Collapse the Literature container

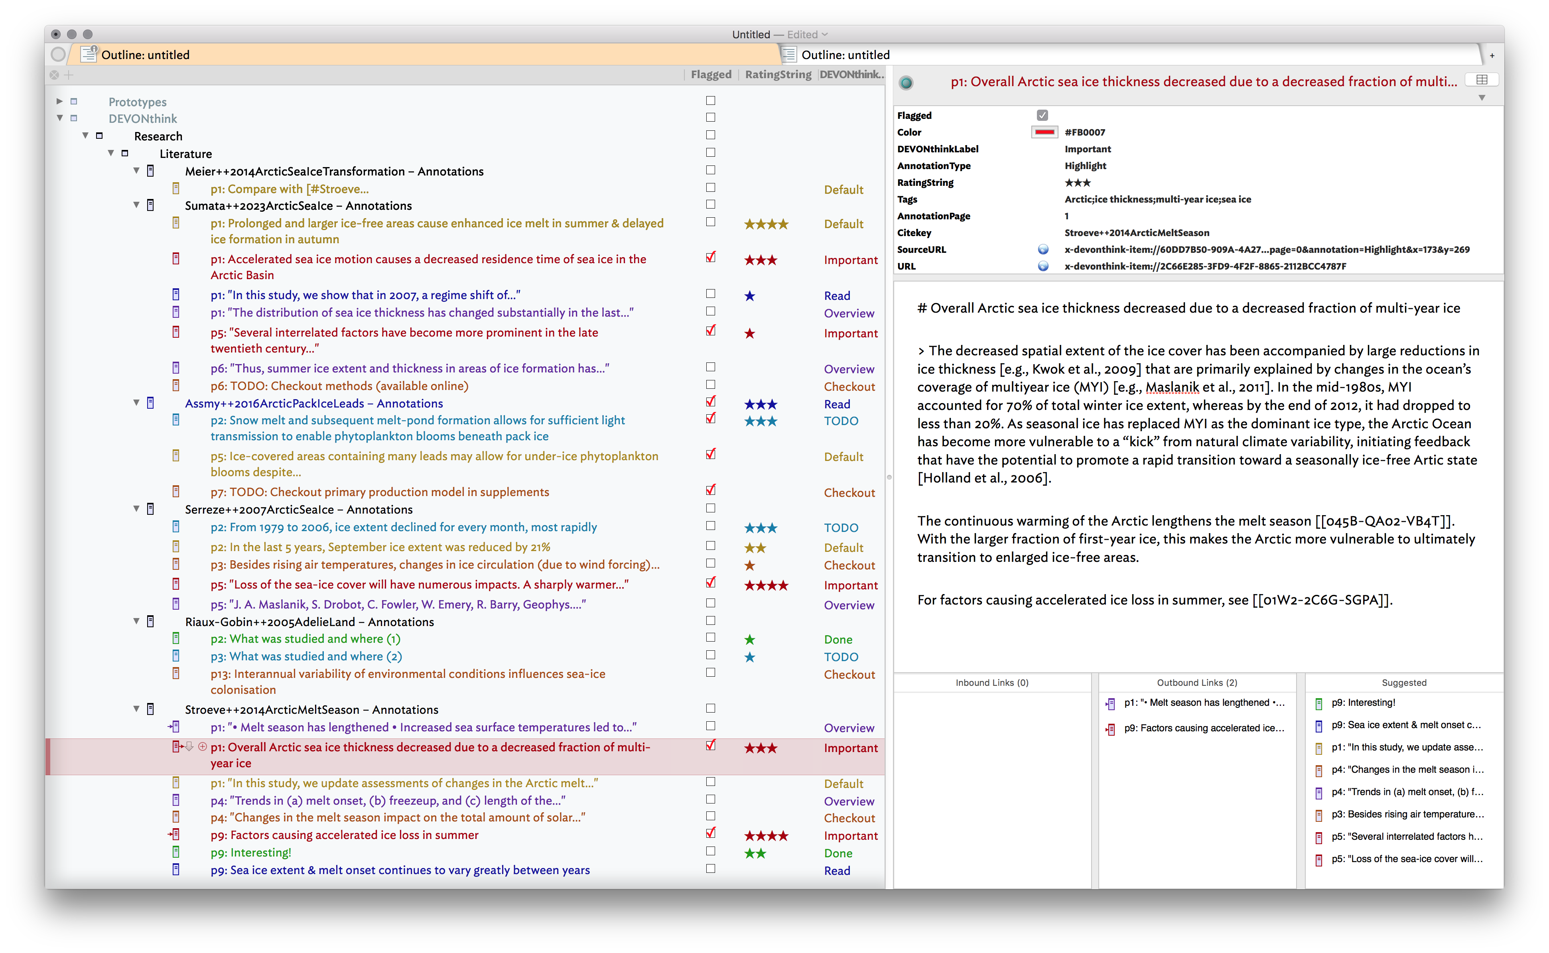[x=111, y=153]
